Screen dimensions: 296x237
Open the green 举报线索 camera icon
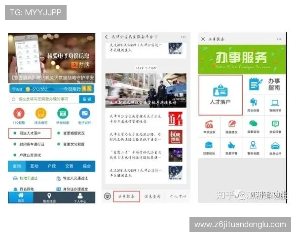point(63,113)
